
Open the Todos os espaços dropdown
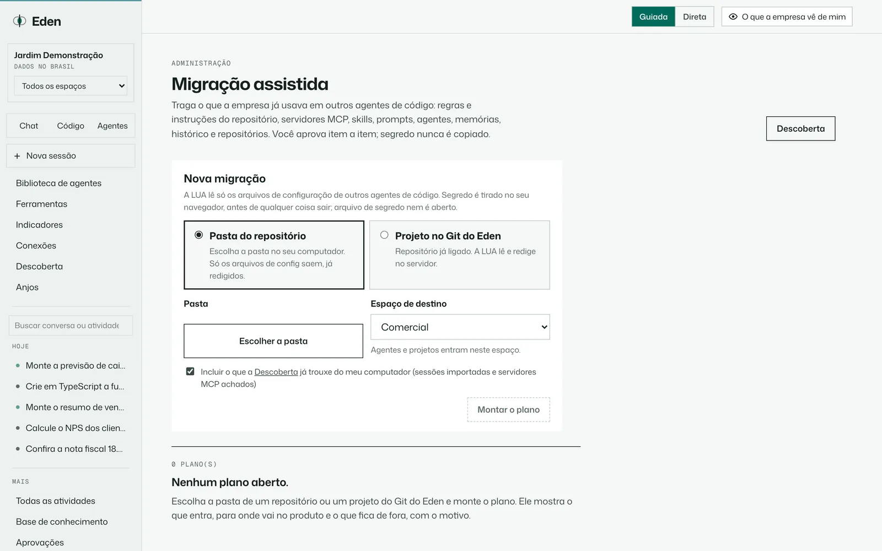(x=71, y=86)
